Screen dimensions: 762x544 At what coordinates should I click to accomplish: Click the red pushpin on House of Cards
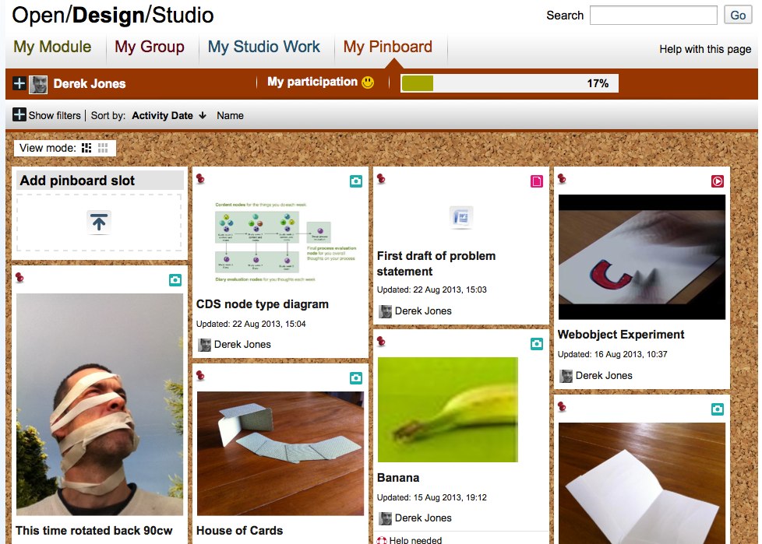coord(200,376)
